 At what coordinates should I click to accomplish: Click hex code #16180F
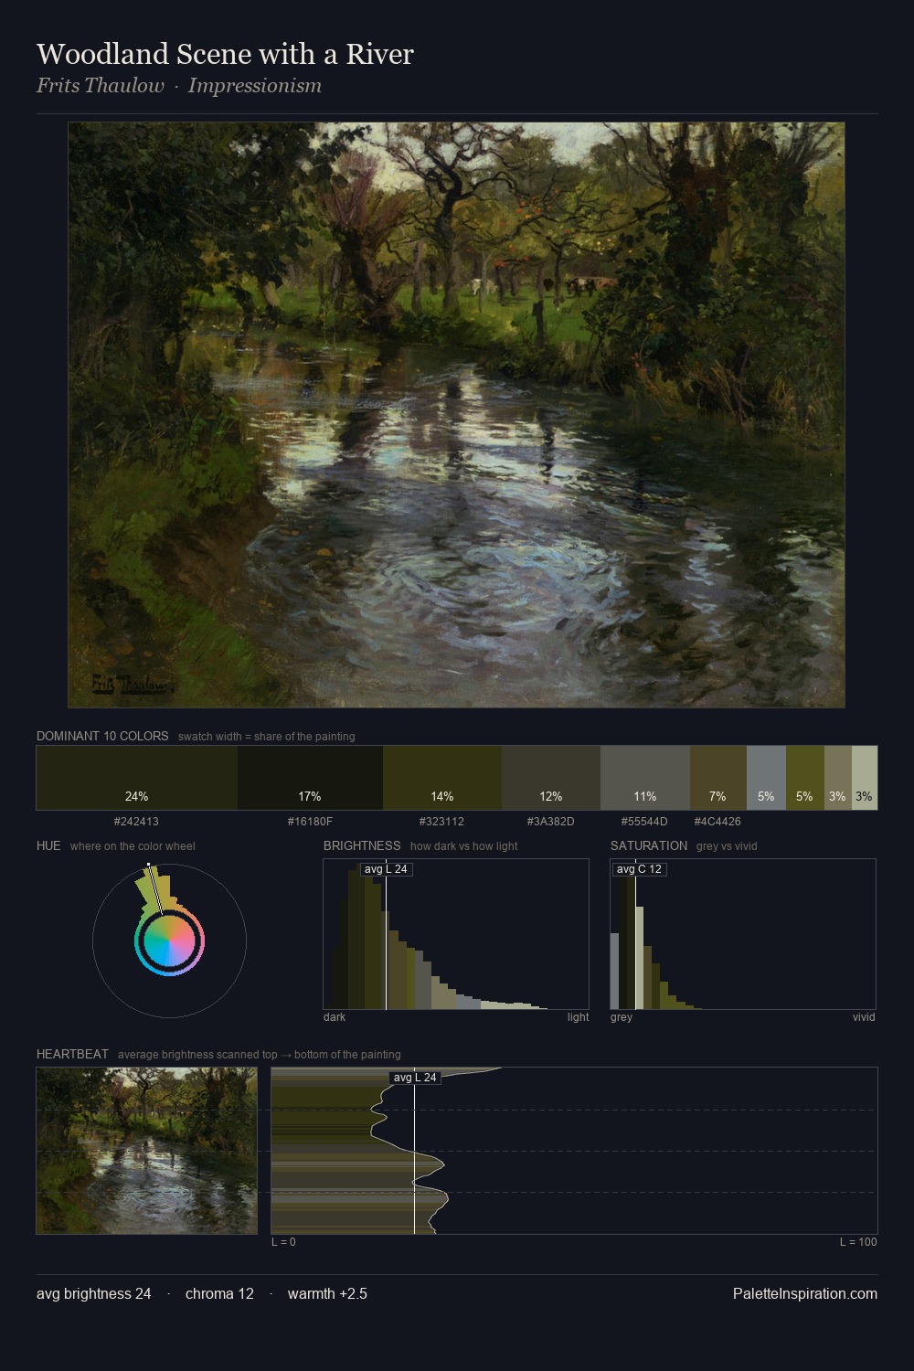click(x=310, y=822)
